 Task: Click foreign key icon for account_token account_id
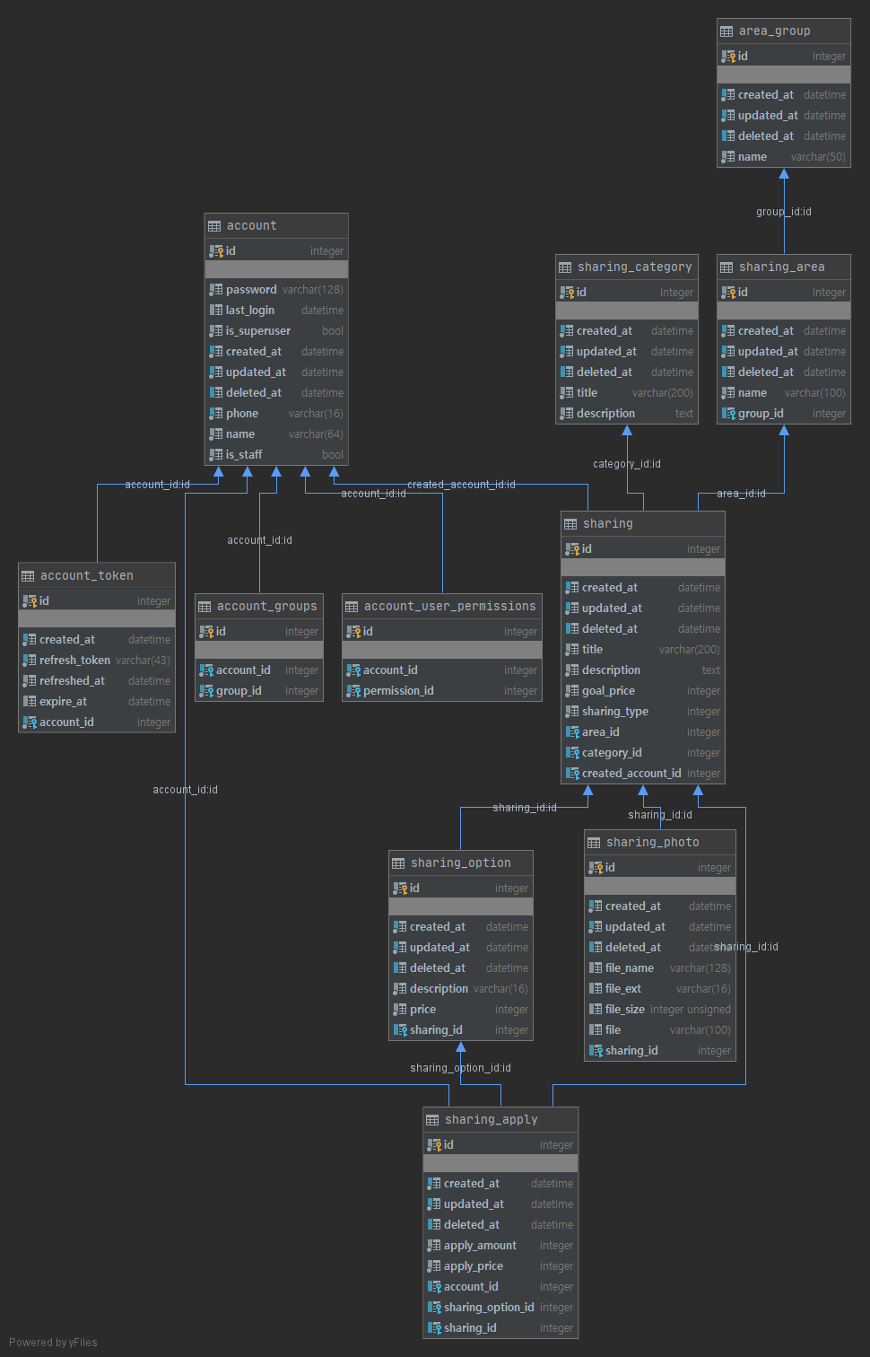click(30, 722)
